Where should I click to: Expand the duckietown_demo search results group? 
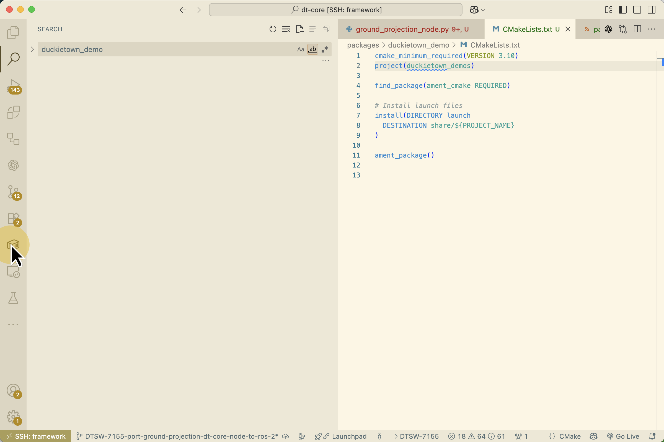point(32,49)
